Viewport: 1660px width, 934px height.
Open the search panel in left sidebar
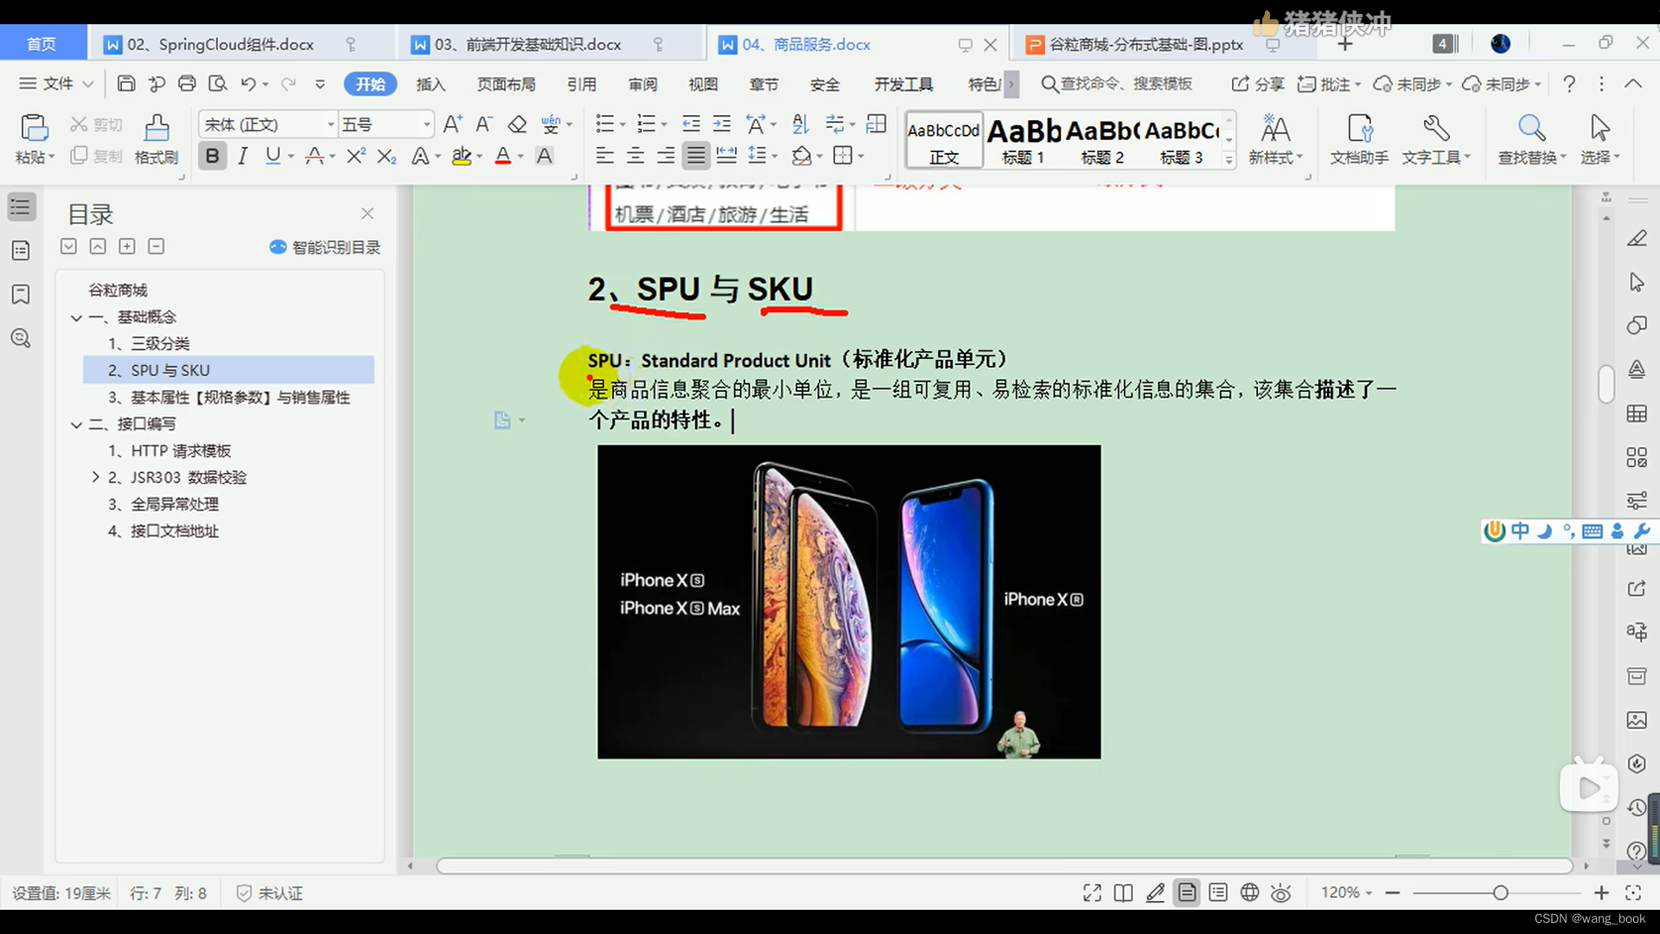tap(22, 338)
